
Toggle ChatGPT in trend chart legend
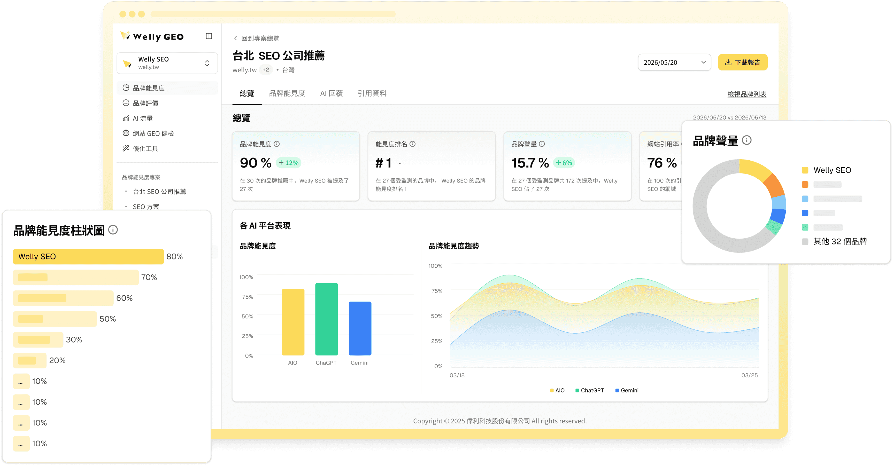[x=589, y=390]
